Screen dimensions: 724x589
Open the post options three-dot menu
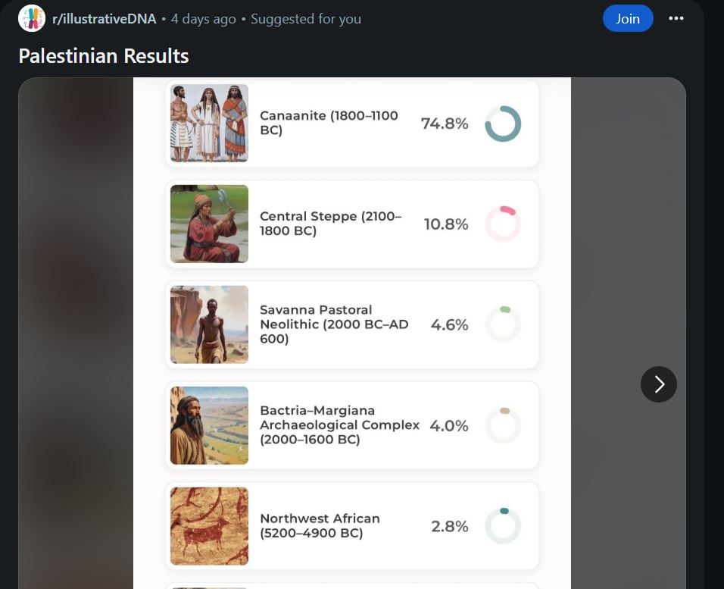click(676, 18)
